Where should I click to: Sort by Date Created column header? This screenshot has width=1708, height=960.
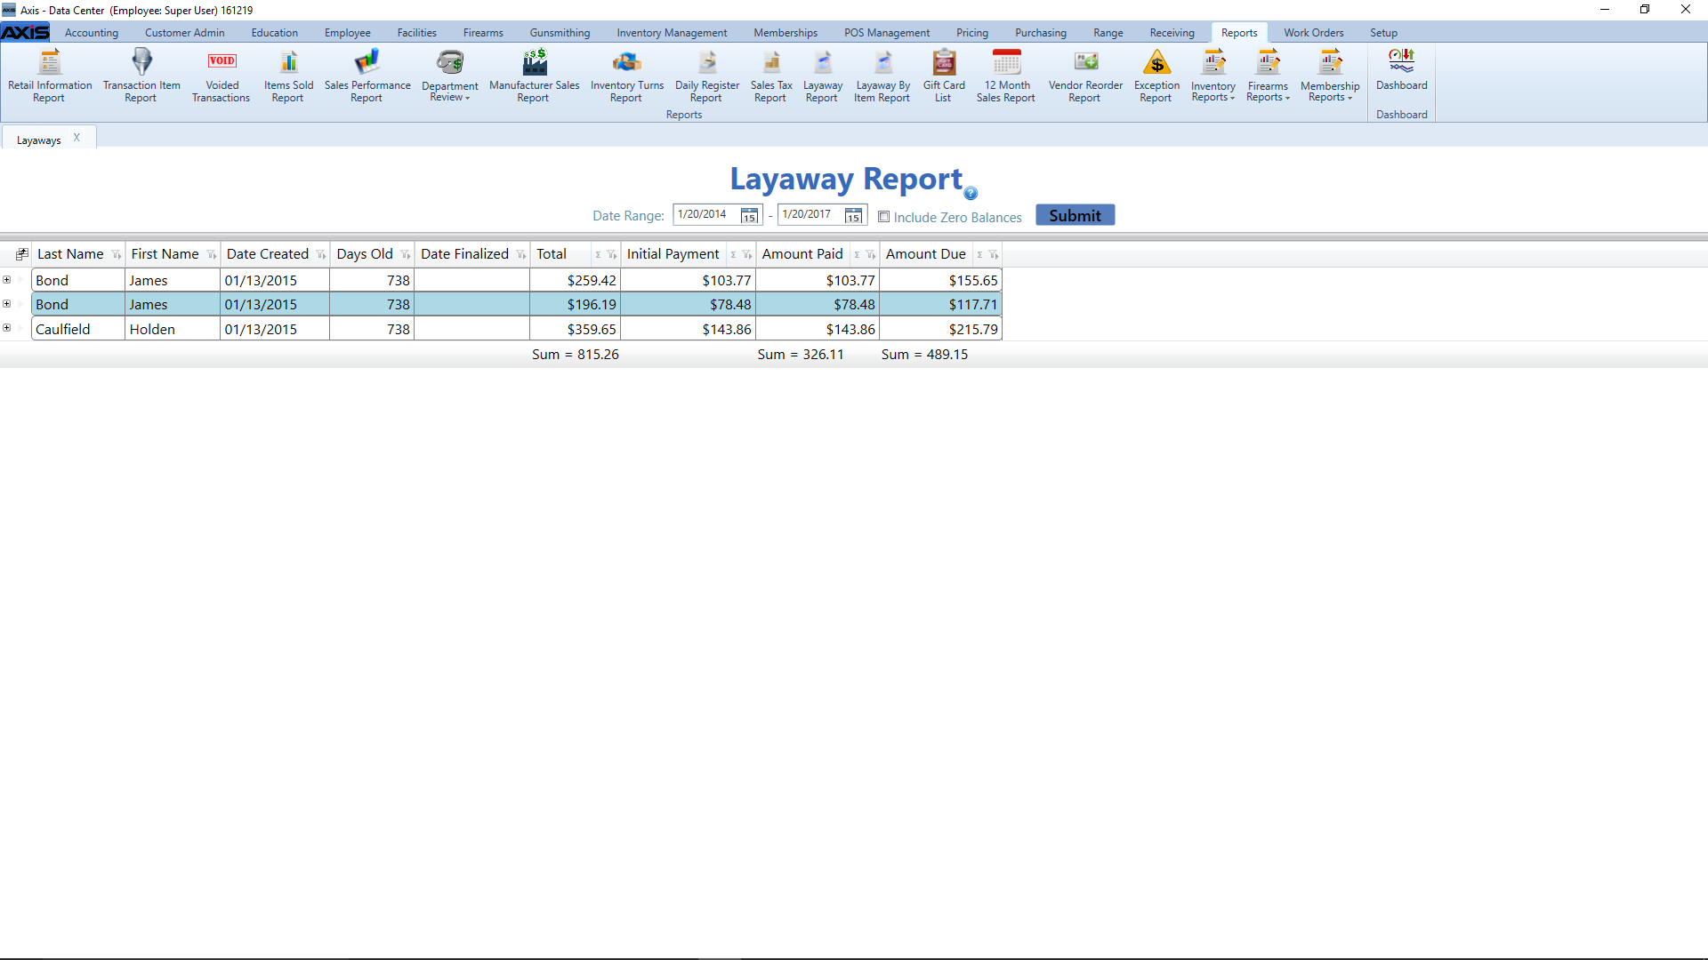pos(268,254)
